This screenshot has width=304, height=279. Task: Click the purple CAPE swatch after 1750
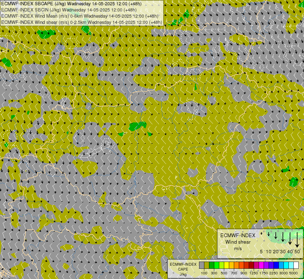click(x=266, y=265)
